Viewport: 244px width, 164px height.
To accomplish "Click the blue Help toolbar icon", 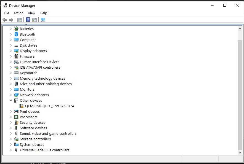I will pos(28,20).
